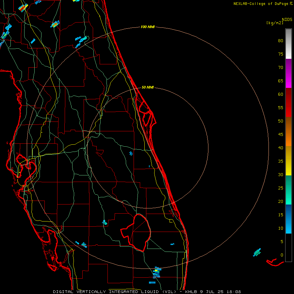Select the 5 value on the color scale
This screenshot has width=294, height=294.
tap(282, 242)
